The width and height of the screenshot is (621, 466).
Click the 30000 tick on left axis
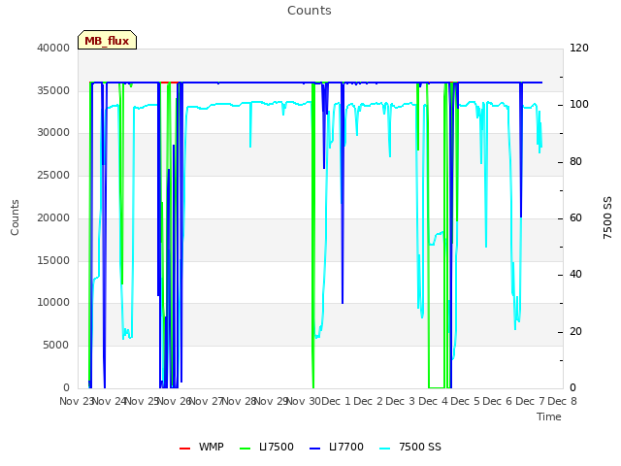[53, 132]
